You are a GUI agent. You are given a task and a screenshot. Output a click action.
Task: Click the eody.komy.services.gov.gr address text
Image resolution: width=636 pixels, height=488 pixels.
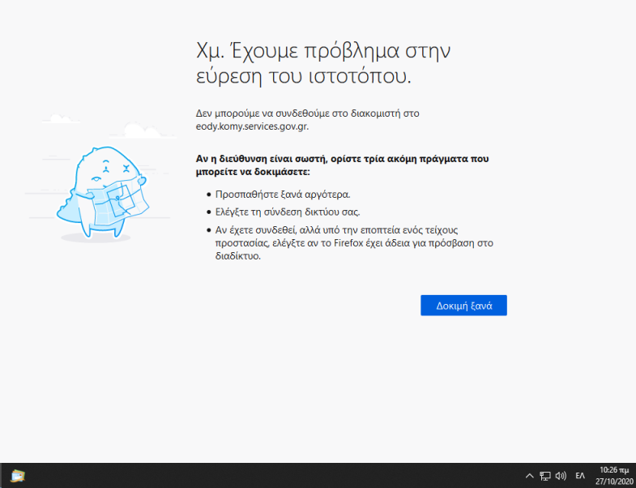coord(252,126)
